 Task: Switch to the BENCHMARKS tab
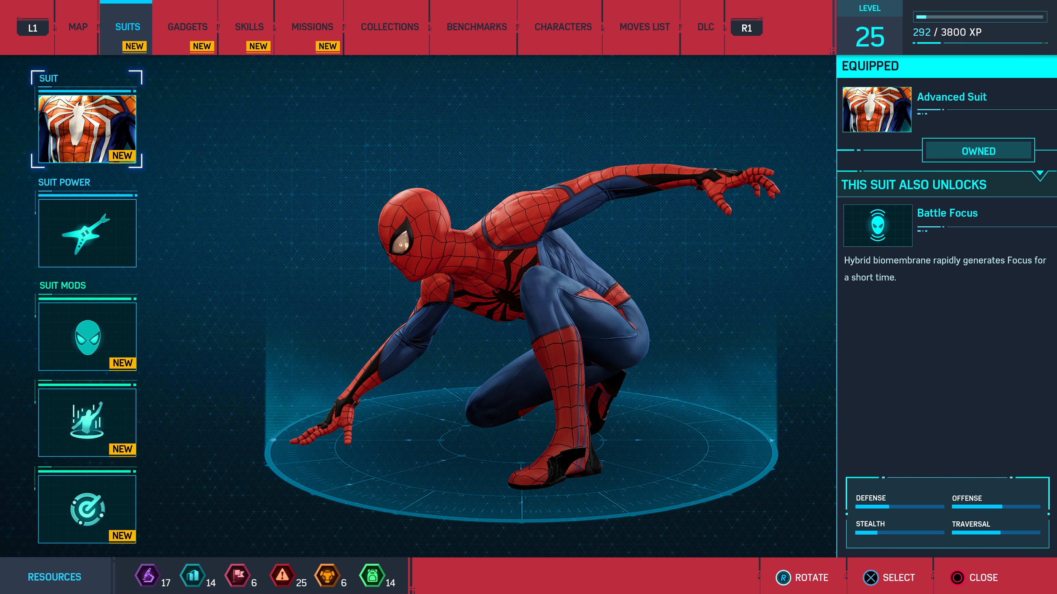pyautogui.click(x=477, y=27)
